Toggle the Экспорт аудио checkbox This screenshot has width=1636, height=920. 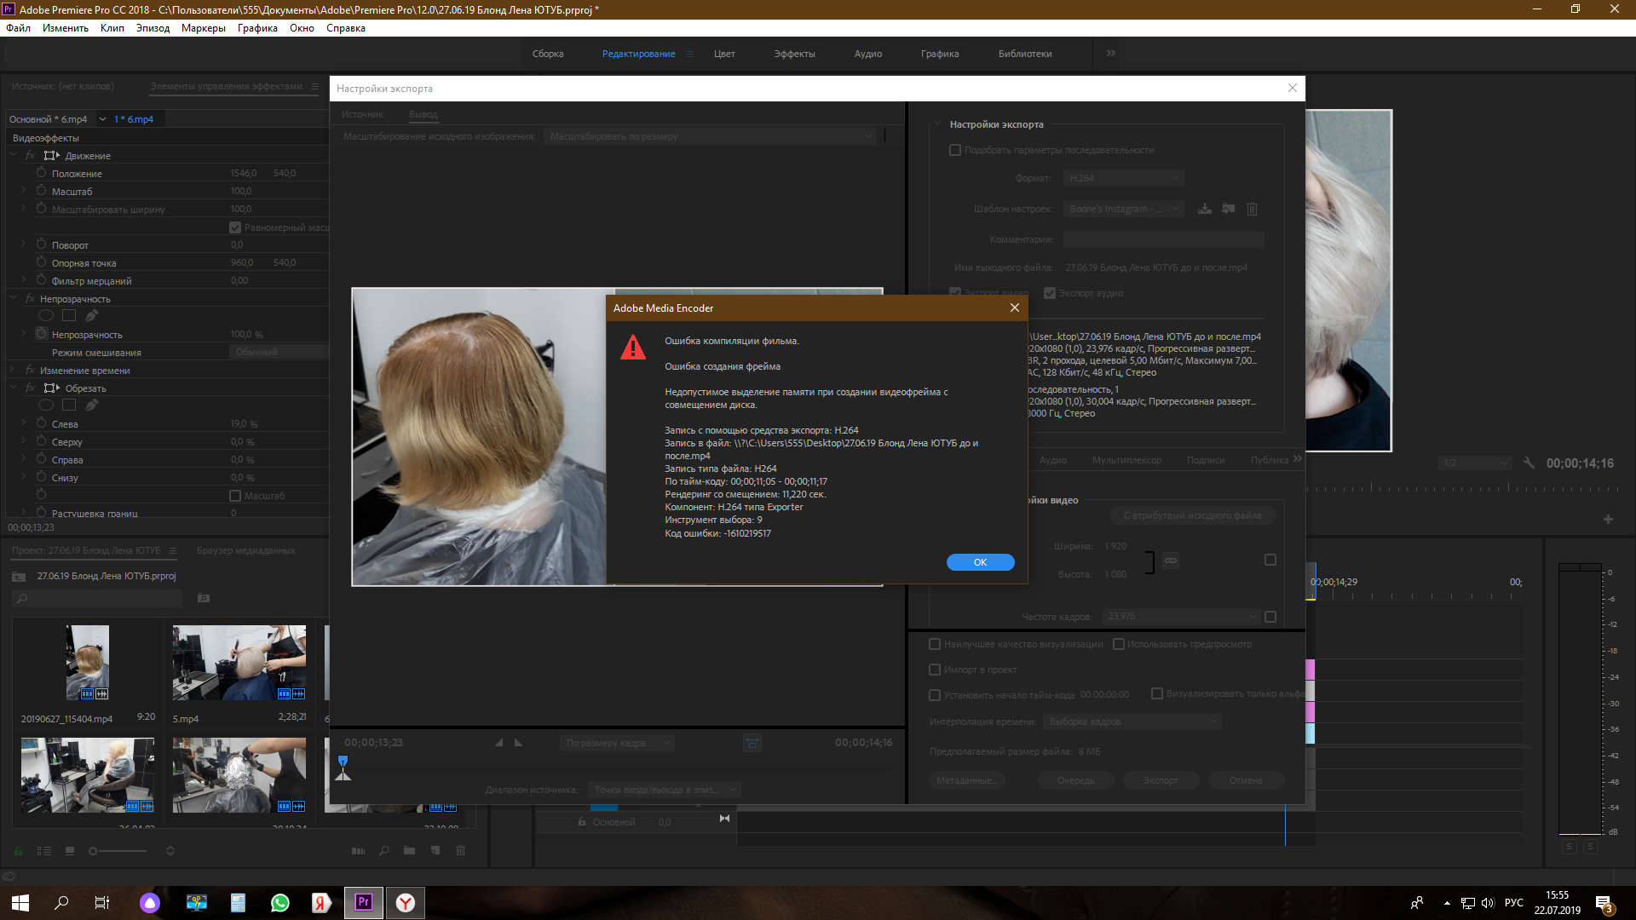point(1050,293)
